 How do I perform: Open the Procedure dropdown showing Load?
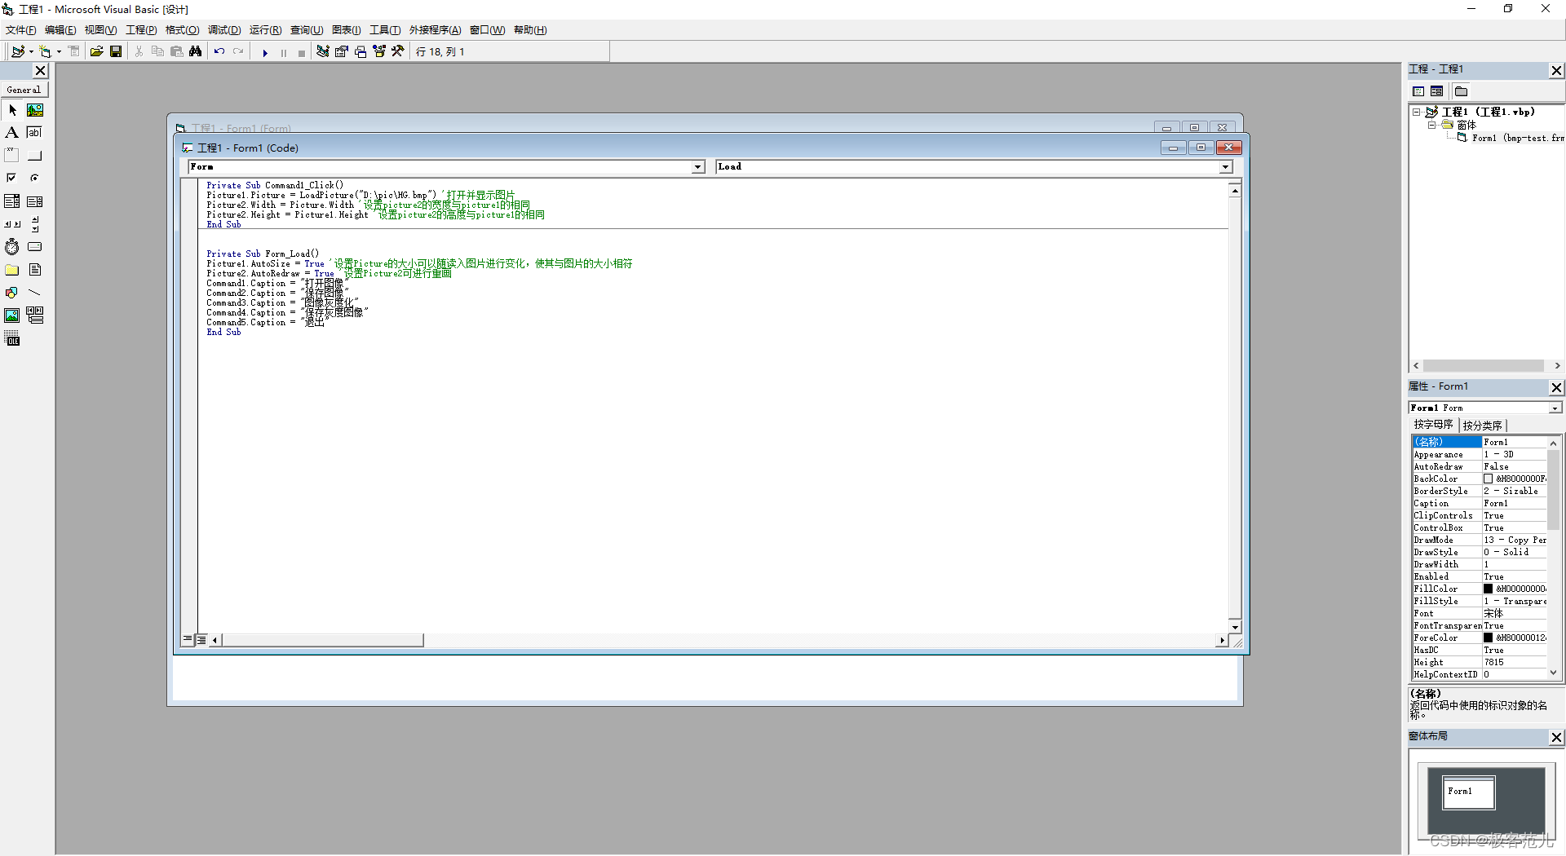(x=1225, y=167)
